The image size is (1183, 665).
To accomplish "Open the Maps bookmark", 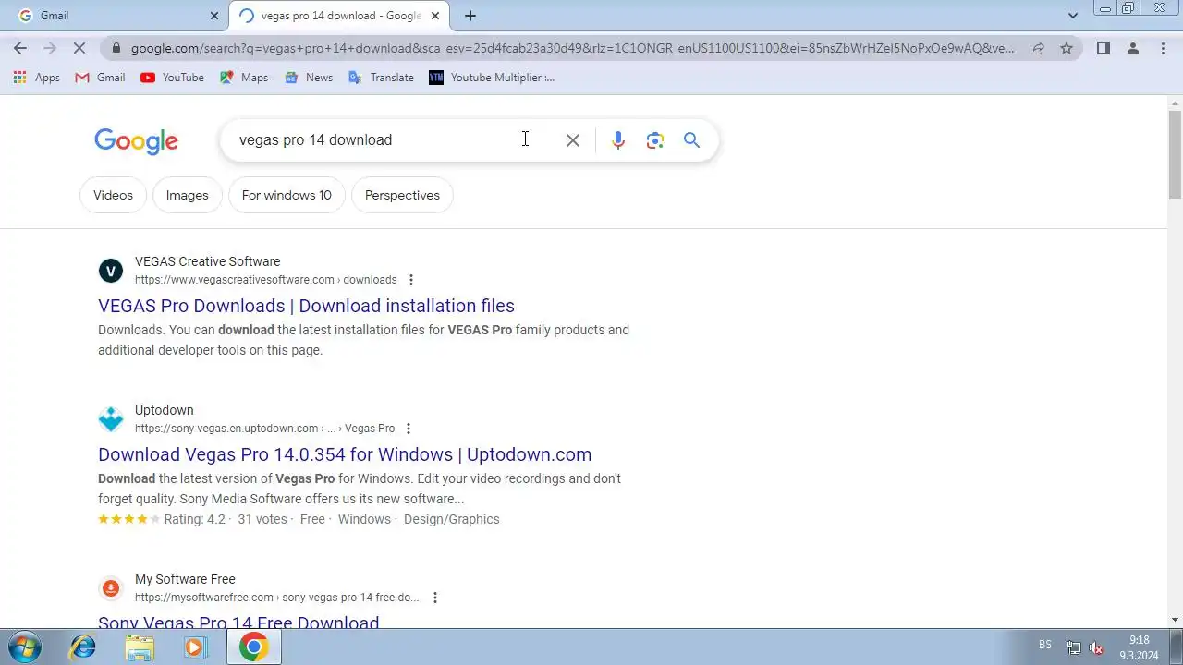I will [x=244, y=78].
